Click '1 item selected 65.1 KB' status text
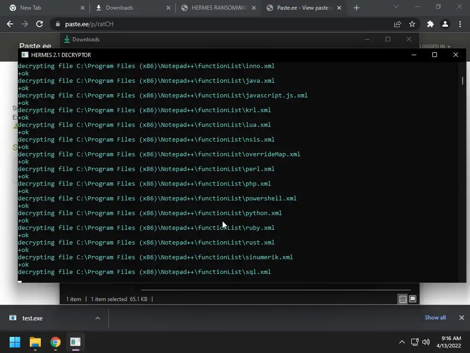 (119, 299)
